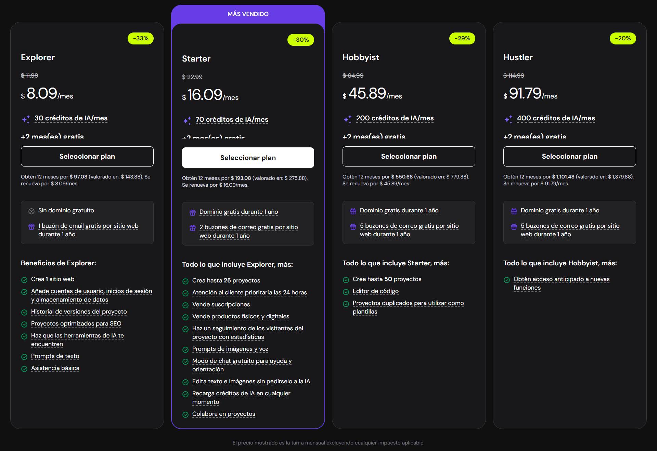The width and height of the screenshot is (657, 451).
Task: Click the gift icon on Explorer's email benefit
Action: click(31, 226)
